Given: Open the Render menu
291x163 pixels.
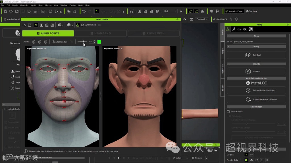Looking at the screenshot, I should tap(48, 5).
